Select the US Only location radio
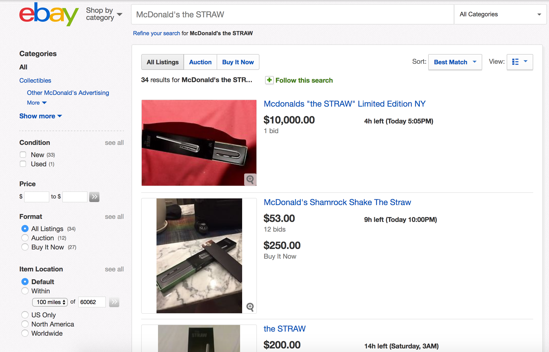 (25, 315)
